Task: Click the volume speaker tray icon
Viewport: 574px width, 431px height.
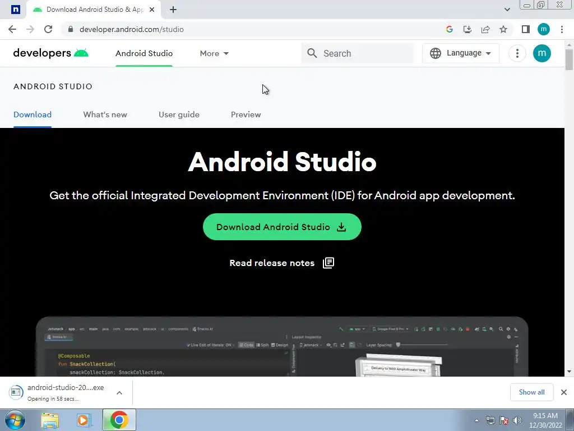Action: coord(517,420)
